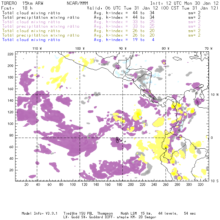
Task: Click purple "Avg. k-index = 33 to 25" beside cloud mixing ratio
Action: 124,22
